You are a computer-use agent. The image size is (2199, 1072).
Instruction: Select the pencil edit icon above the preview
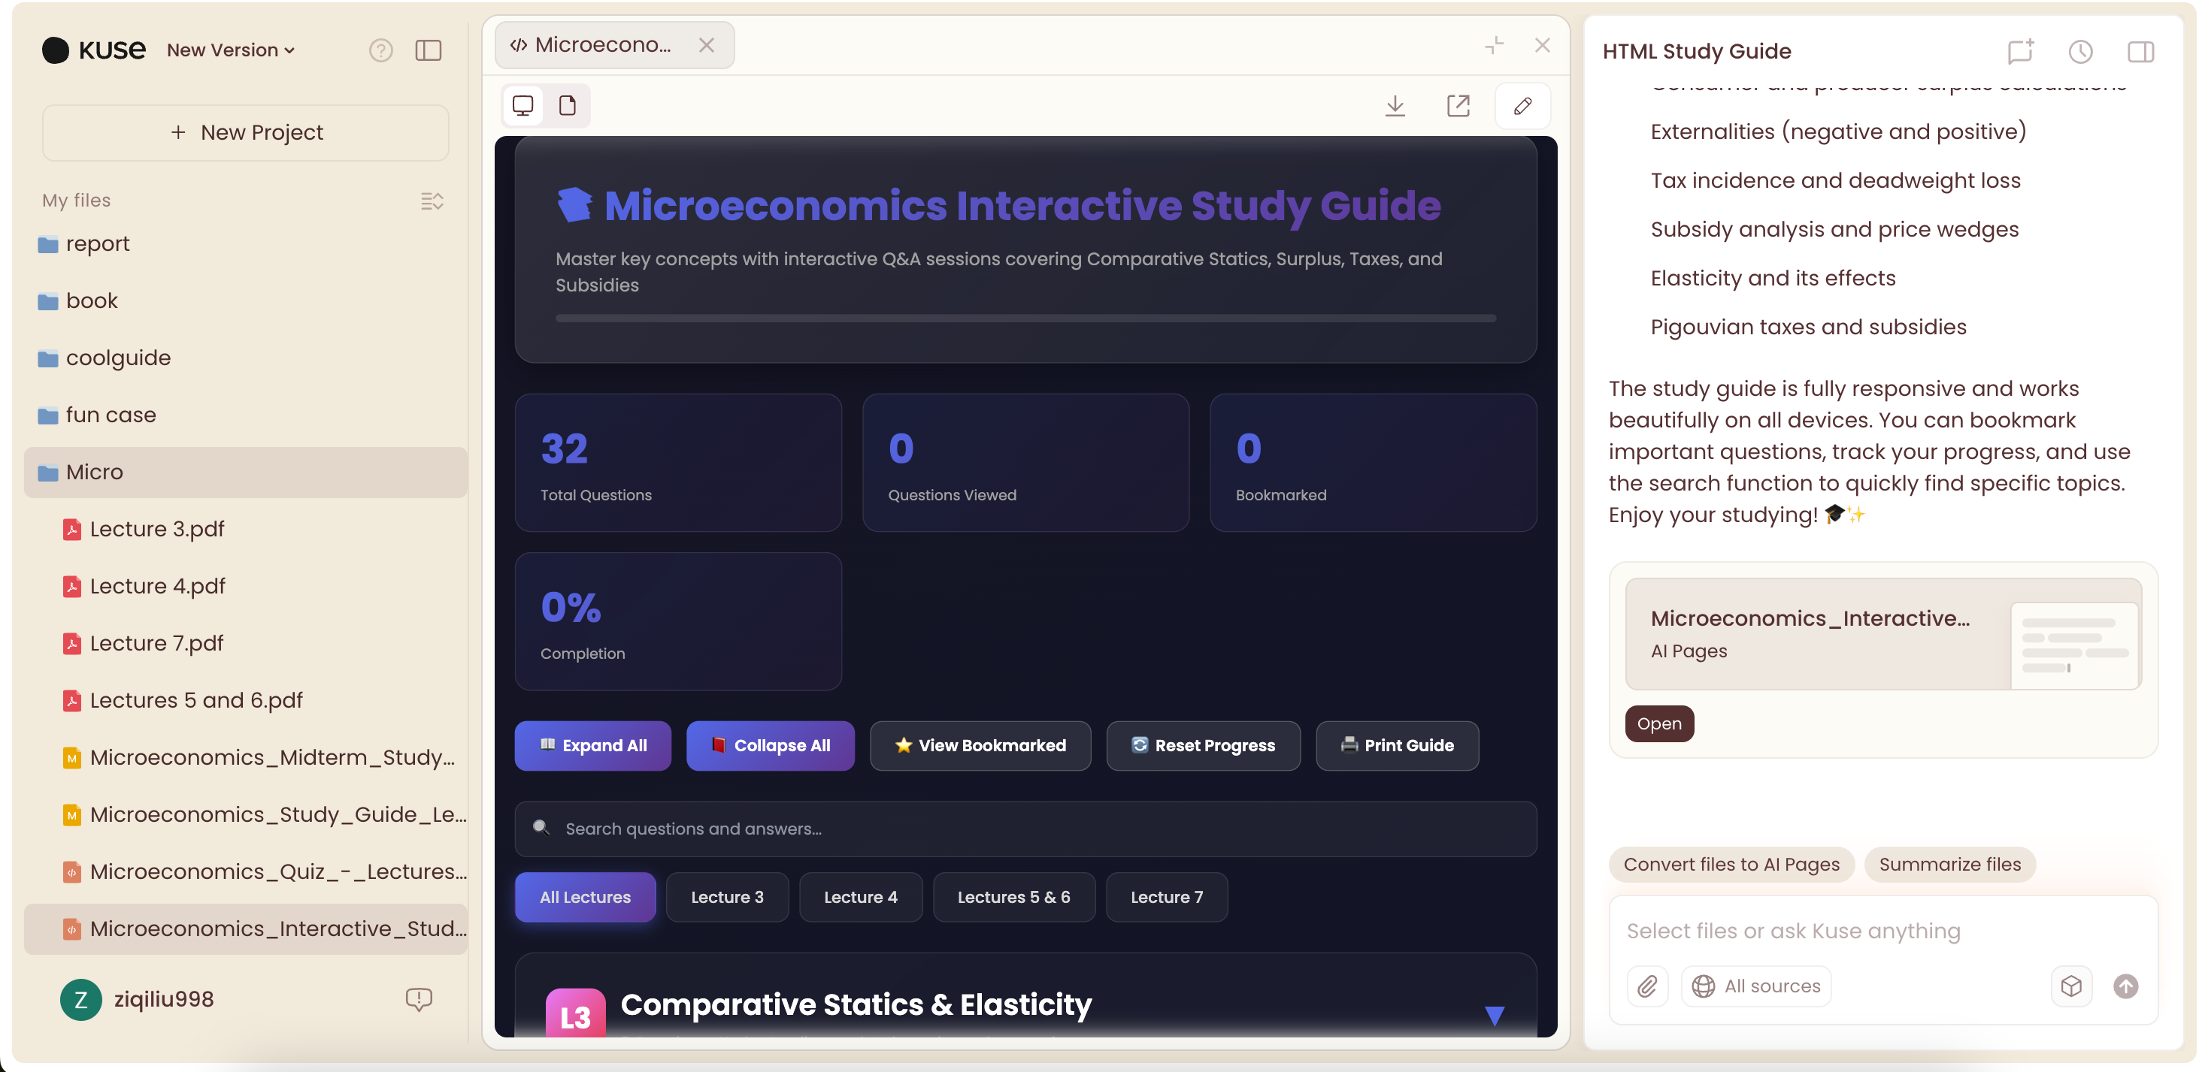coord(1523,106)
